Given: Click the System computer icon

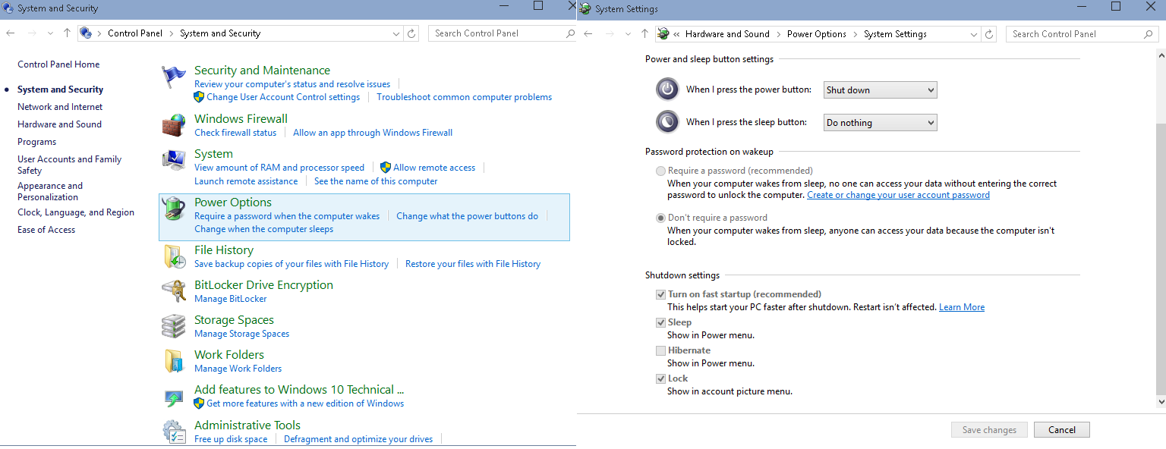Looking at the screenshot, I should coord(174,160).
